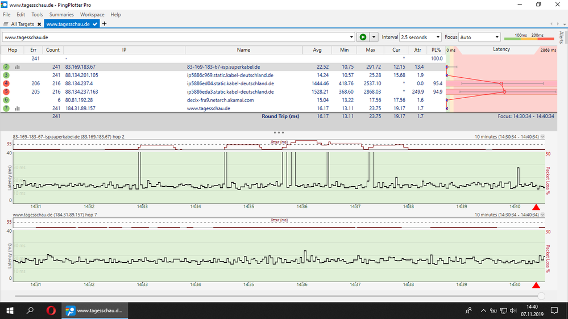The image size is (568, 319).
Task: Click the green hop 3 circle icon
Action: pyautogui.click(x=6, y=75)
